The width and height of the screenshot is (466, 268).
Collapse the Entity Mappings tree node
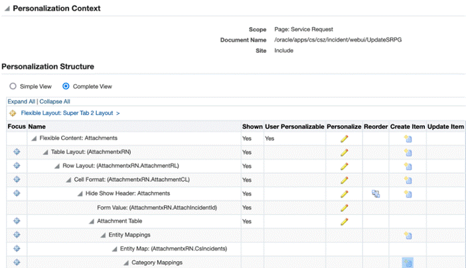click(x=103, y=236)
